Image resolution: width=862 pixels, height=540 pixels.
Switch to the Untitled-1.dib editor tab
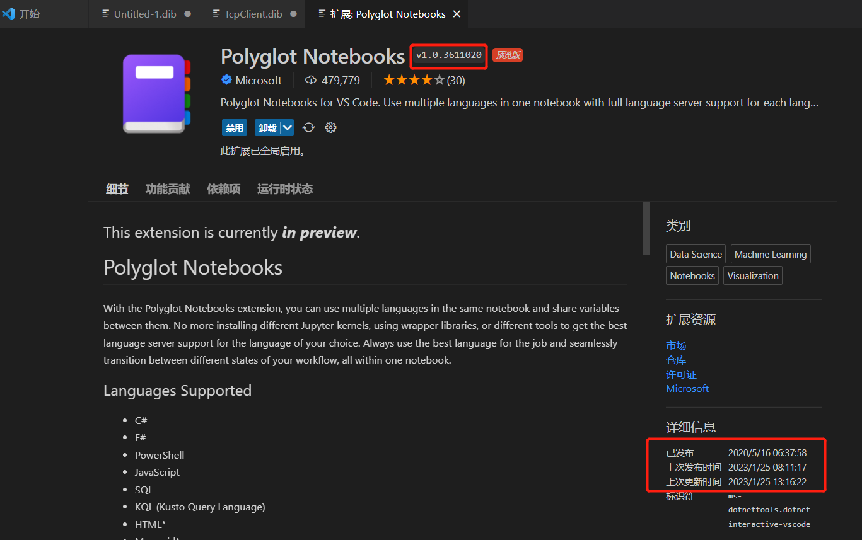(x=144, y=13)
